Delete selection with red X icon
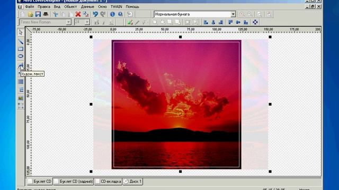The height and width of the screenshot is (190, 339). click(78, 14)
